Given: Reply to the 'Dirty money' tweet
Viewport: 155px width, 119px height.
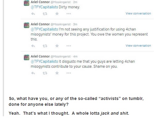Looking at the screenshot, I should pos(33,13).
